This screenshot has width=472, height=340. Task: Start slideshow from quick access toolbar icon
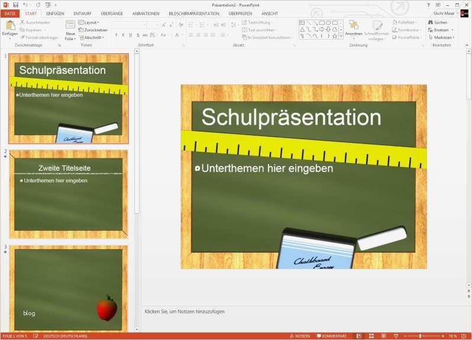(48, 5)
